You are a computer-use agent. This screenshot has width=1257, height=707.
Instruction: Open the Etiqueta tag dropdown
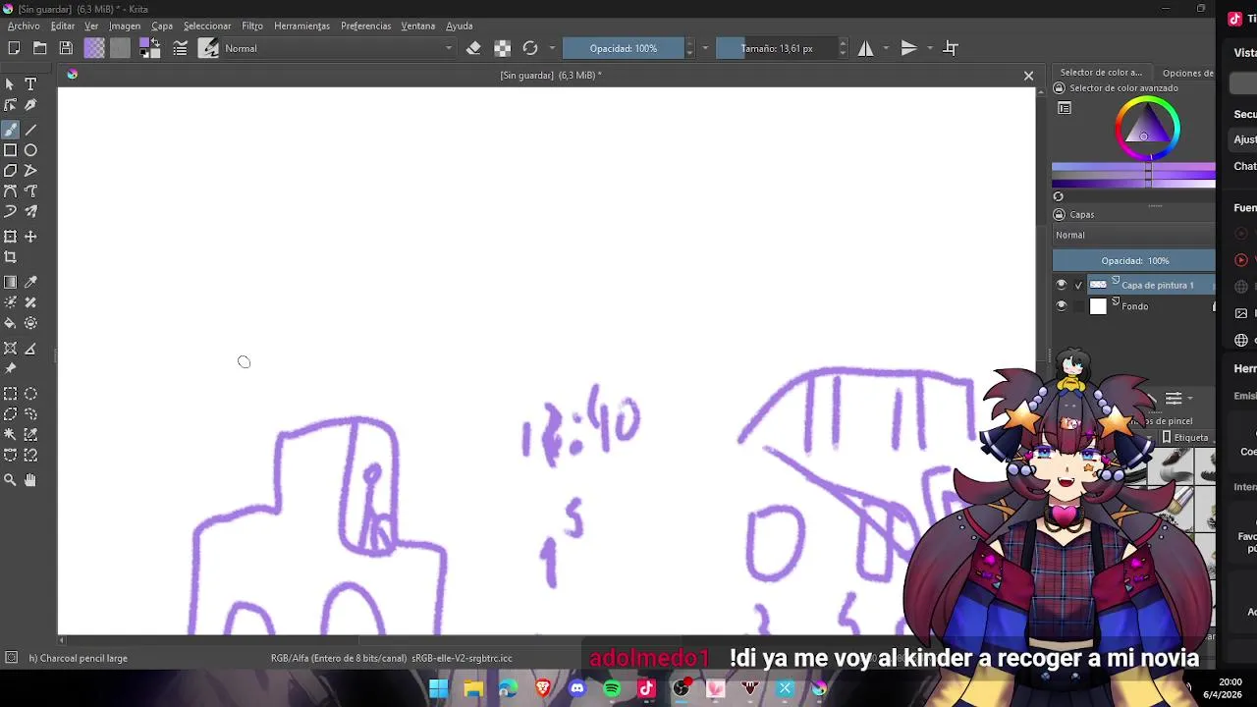(x=1186, y=438)
